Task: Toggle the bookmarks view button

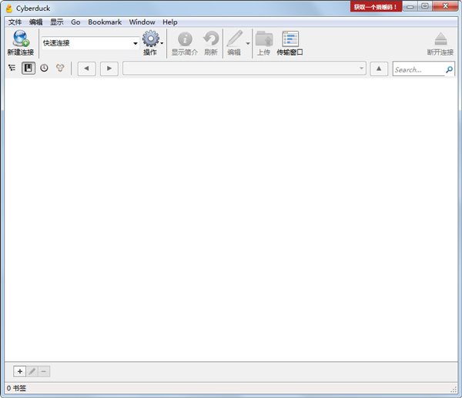Action: (x=28, y=68)
